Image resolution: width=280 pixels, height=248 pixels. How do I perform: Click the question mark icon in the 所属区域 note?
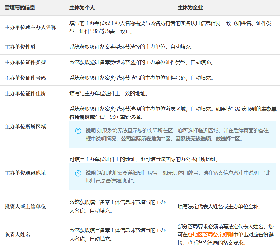[x=78, y=131]
